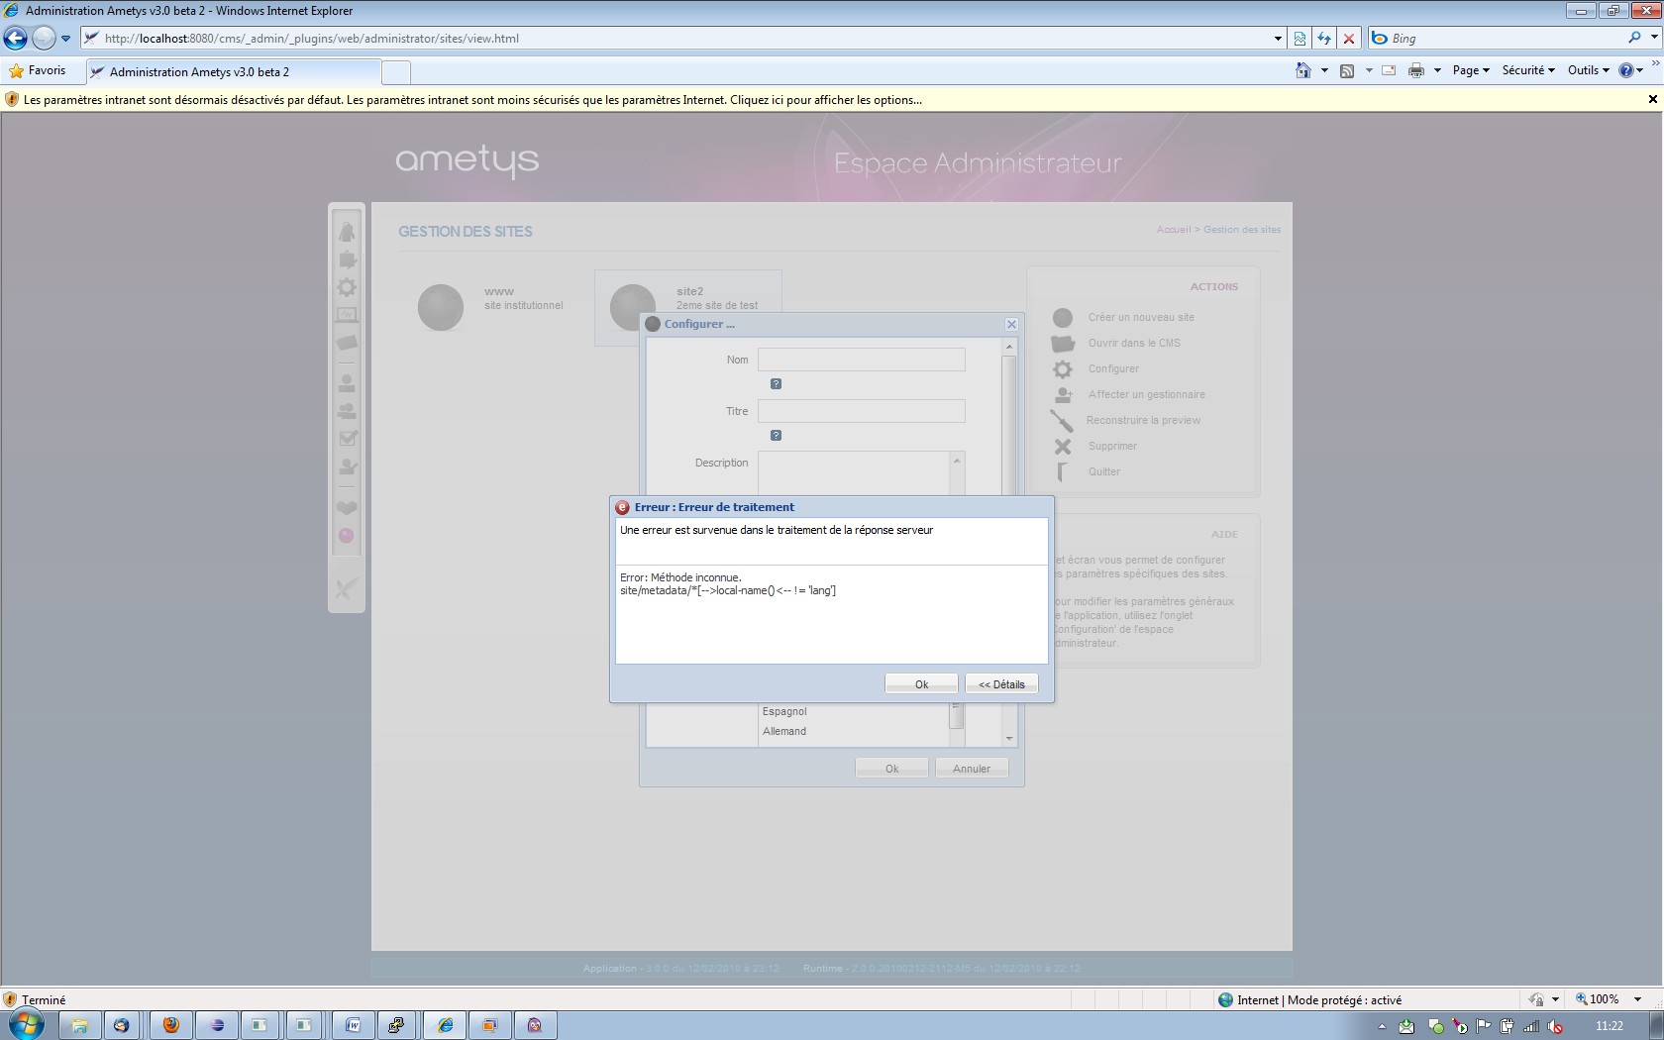This screenshot has width=1664, height=1040.
Task: Open the Page menu dropdown
Action: (x=1470, y=70)
